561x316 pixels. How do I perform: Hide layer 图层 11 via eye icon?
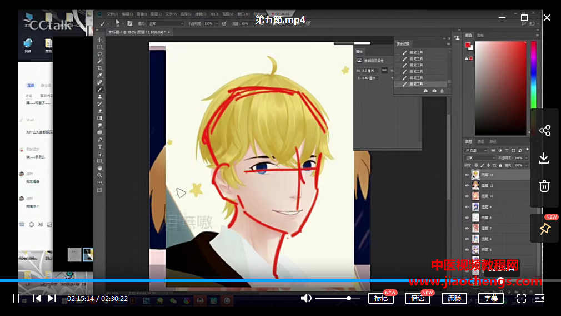(467, 186)
